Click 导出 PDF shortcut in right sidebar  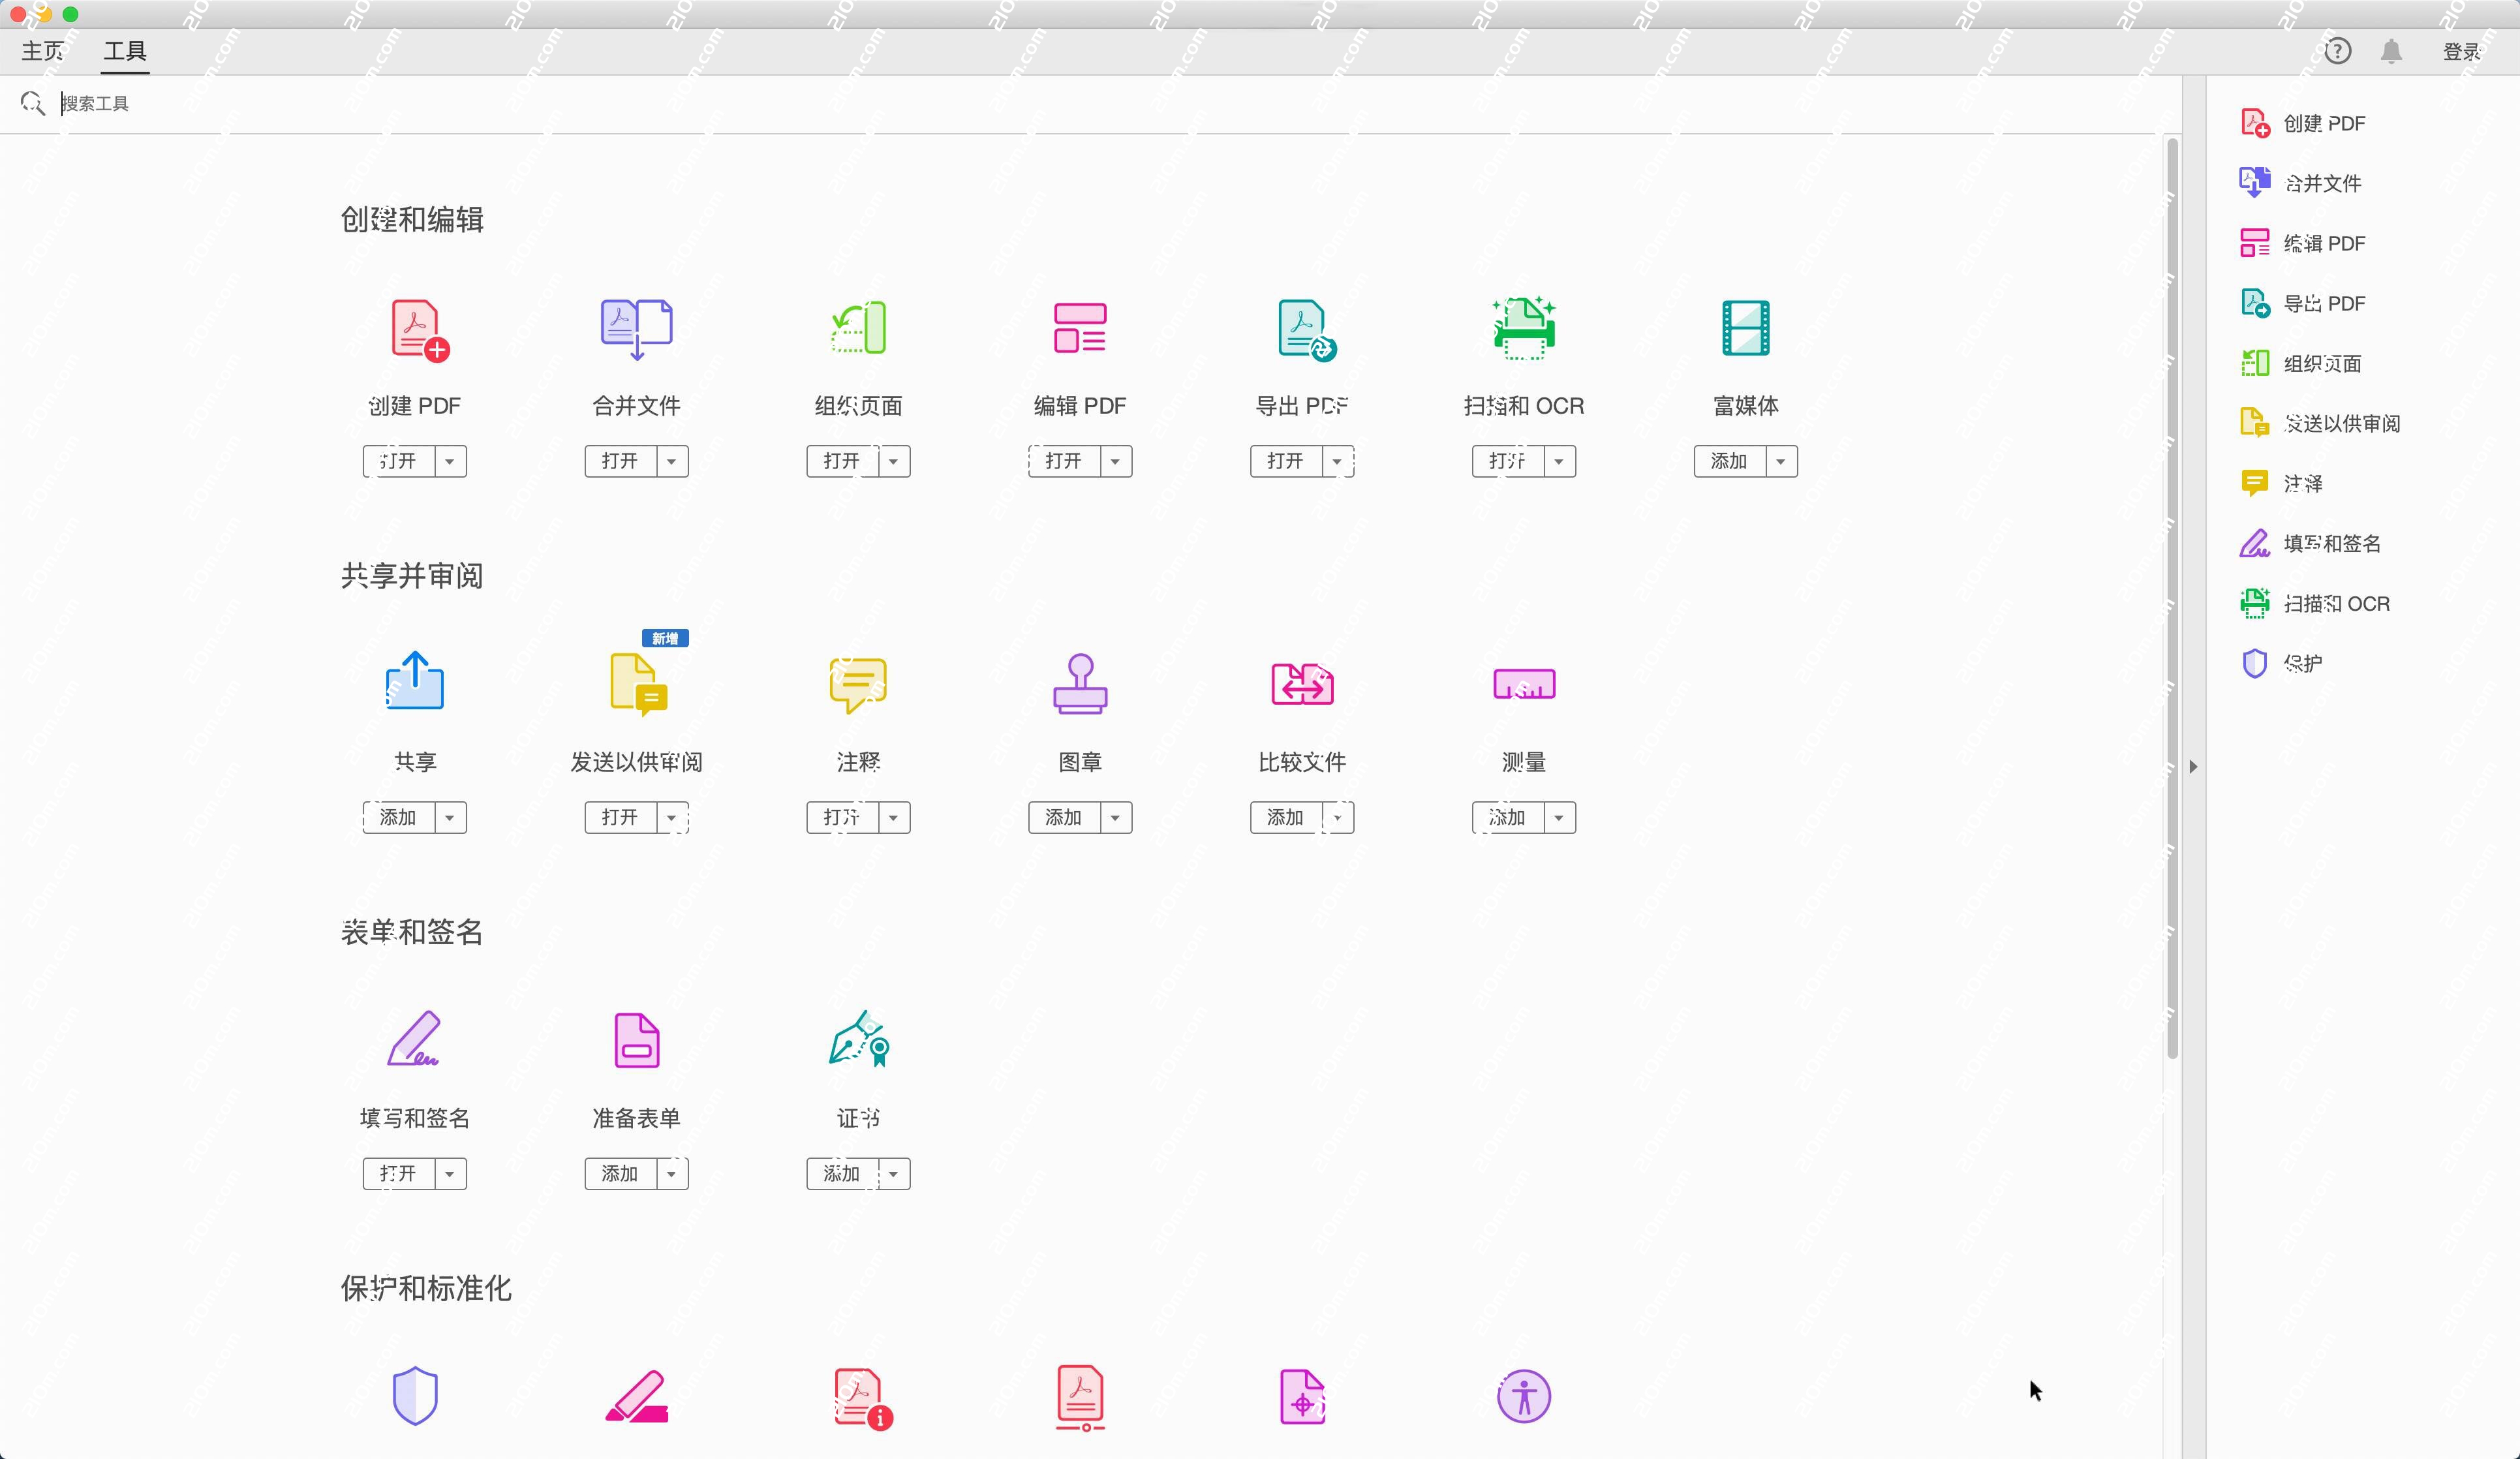tap(2302, 303)
